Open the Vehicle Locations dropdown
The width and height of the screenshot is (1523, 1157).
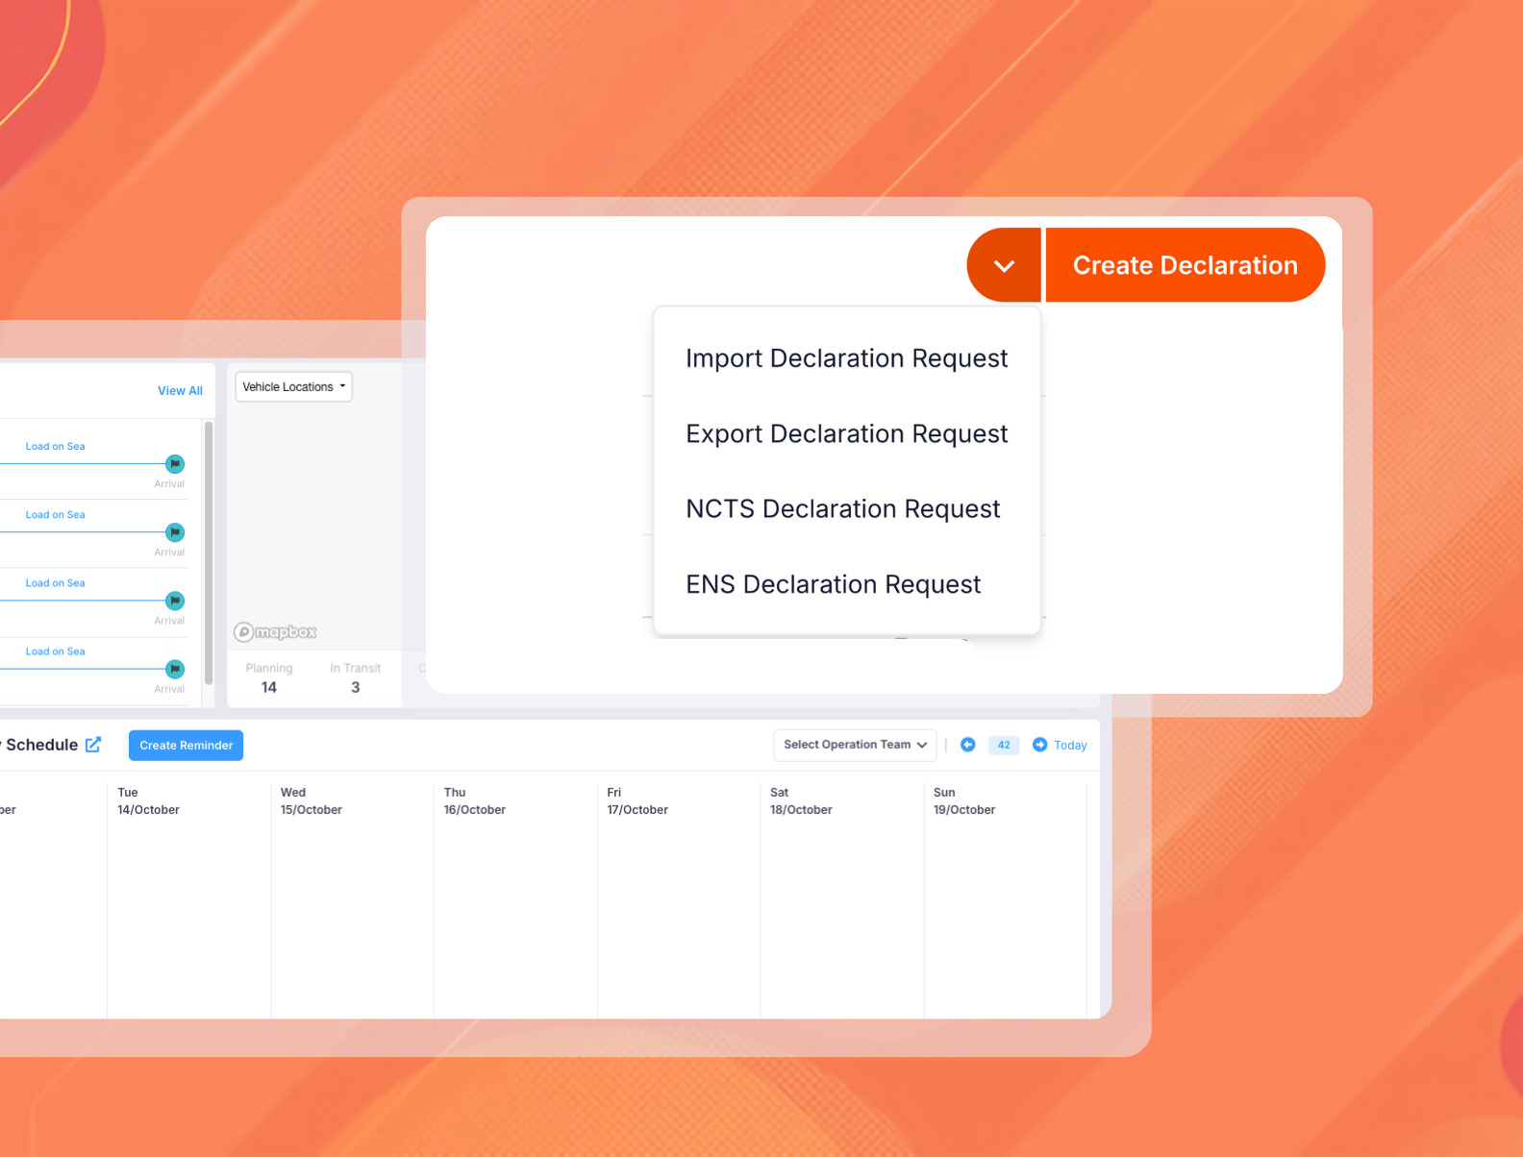[x=294, y=387]
